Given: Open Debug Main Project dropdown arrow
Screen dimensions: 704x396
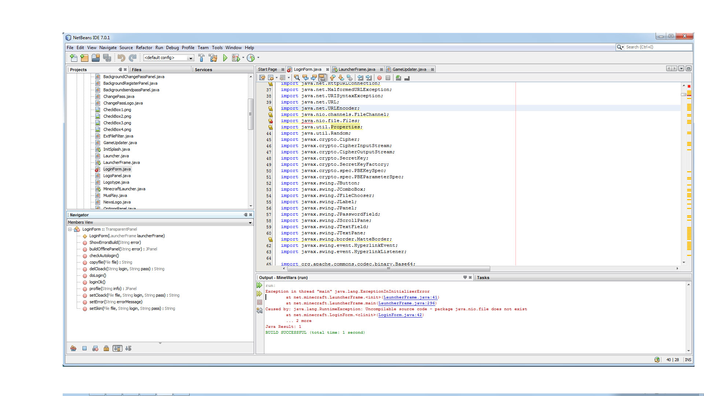Looking at the screenshot, I should pyautogui.click(x=243, y=58).
